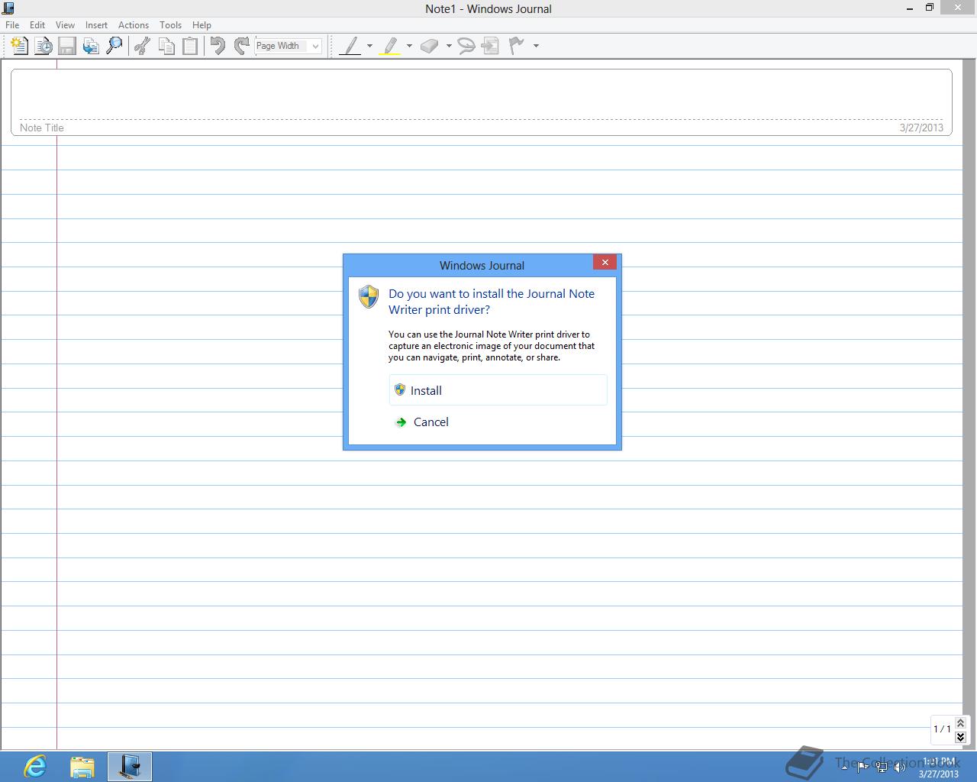Viewport: 977px width, 782px height.
Task: Click Install in the print driver dialog
Action: pyautogui.click(x=498, y=390)
